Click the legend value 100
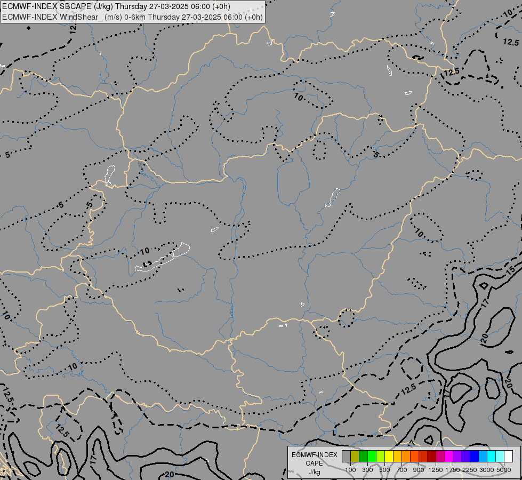 click(350, 470)
